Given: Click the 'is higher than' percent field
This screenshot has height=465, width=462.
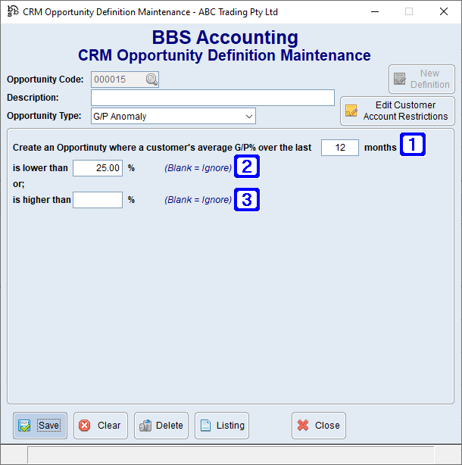Looking at the screenshot, I should coord(98,200).
